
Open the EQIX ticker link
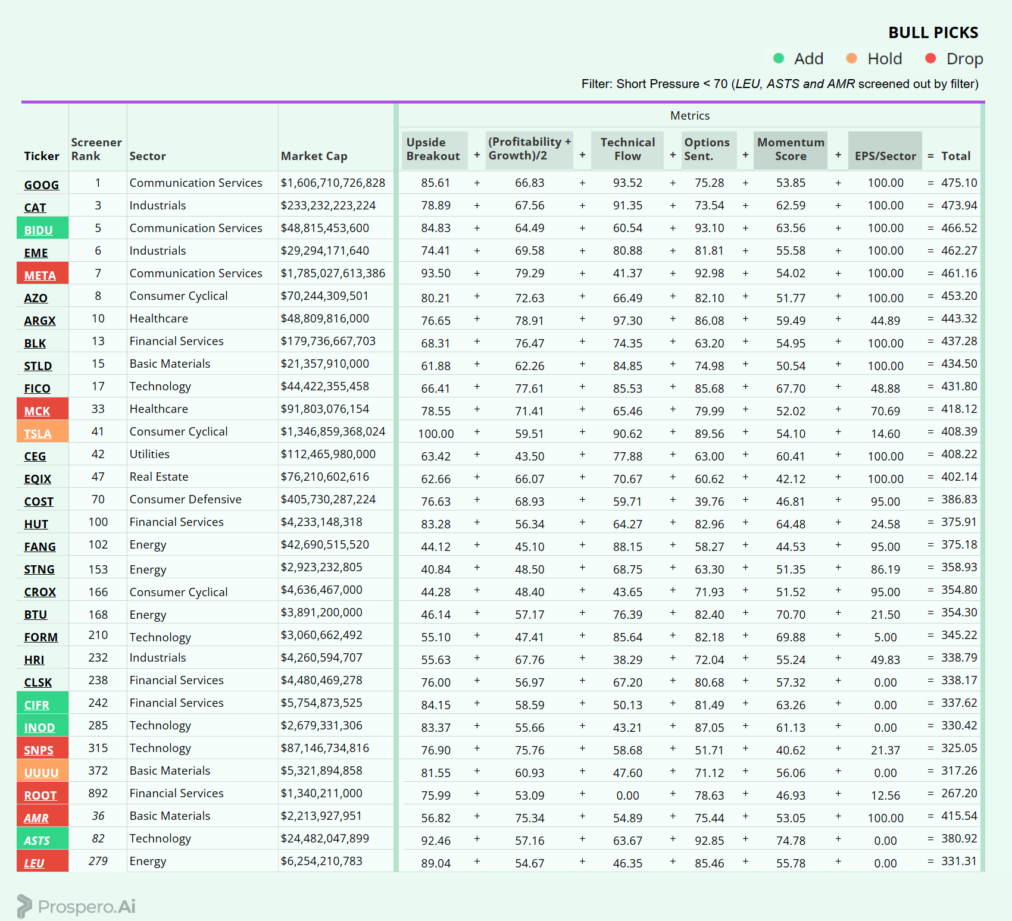(x=38, y=479)
